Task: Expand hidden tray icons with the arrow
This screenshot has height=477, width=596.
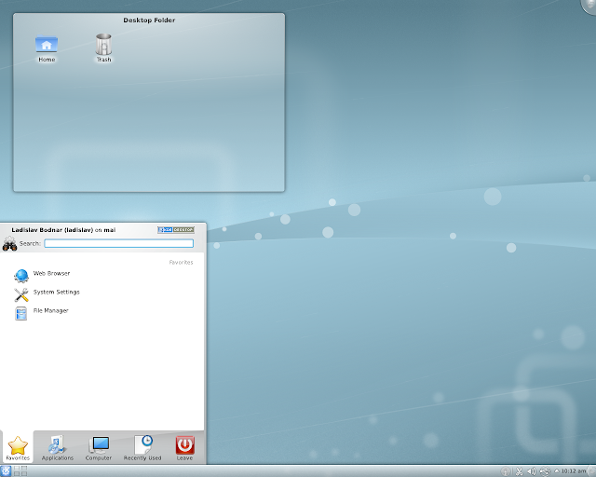Action: 557,470
